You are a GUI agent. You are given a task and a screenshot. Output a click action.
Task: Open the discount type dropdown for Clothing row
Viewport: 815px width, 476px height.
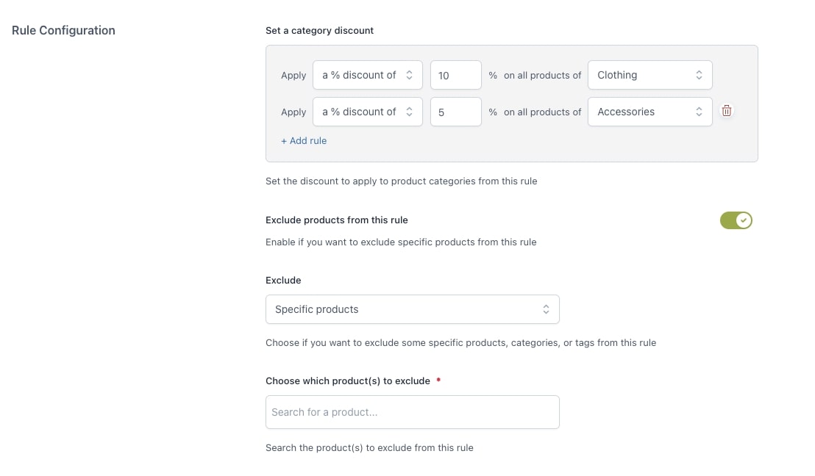[368, 75]
